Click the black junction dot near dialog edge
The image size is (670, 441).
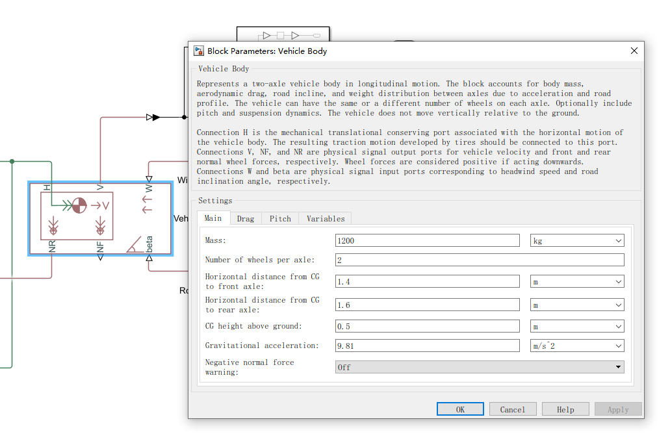[x=184, y=117]
